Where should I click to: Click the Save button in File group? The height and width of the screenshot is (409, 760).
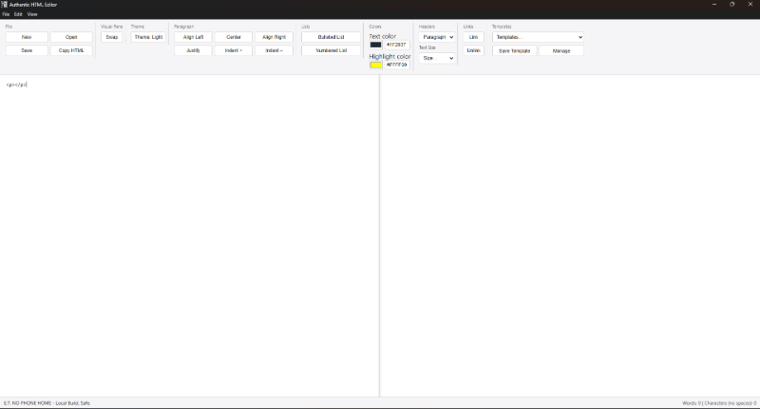(27, 50)
